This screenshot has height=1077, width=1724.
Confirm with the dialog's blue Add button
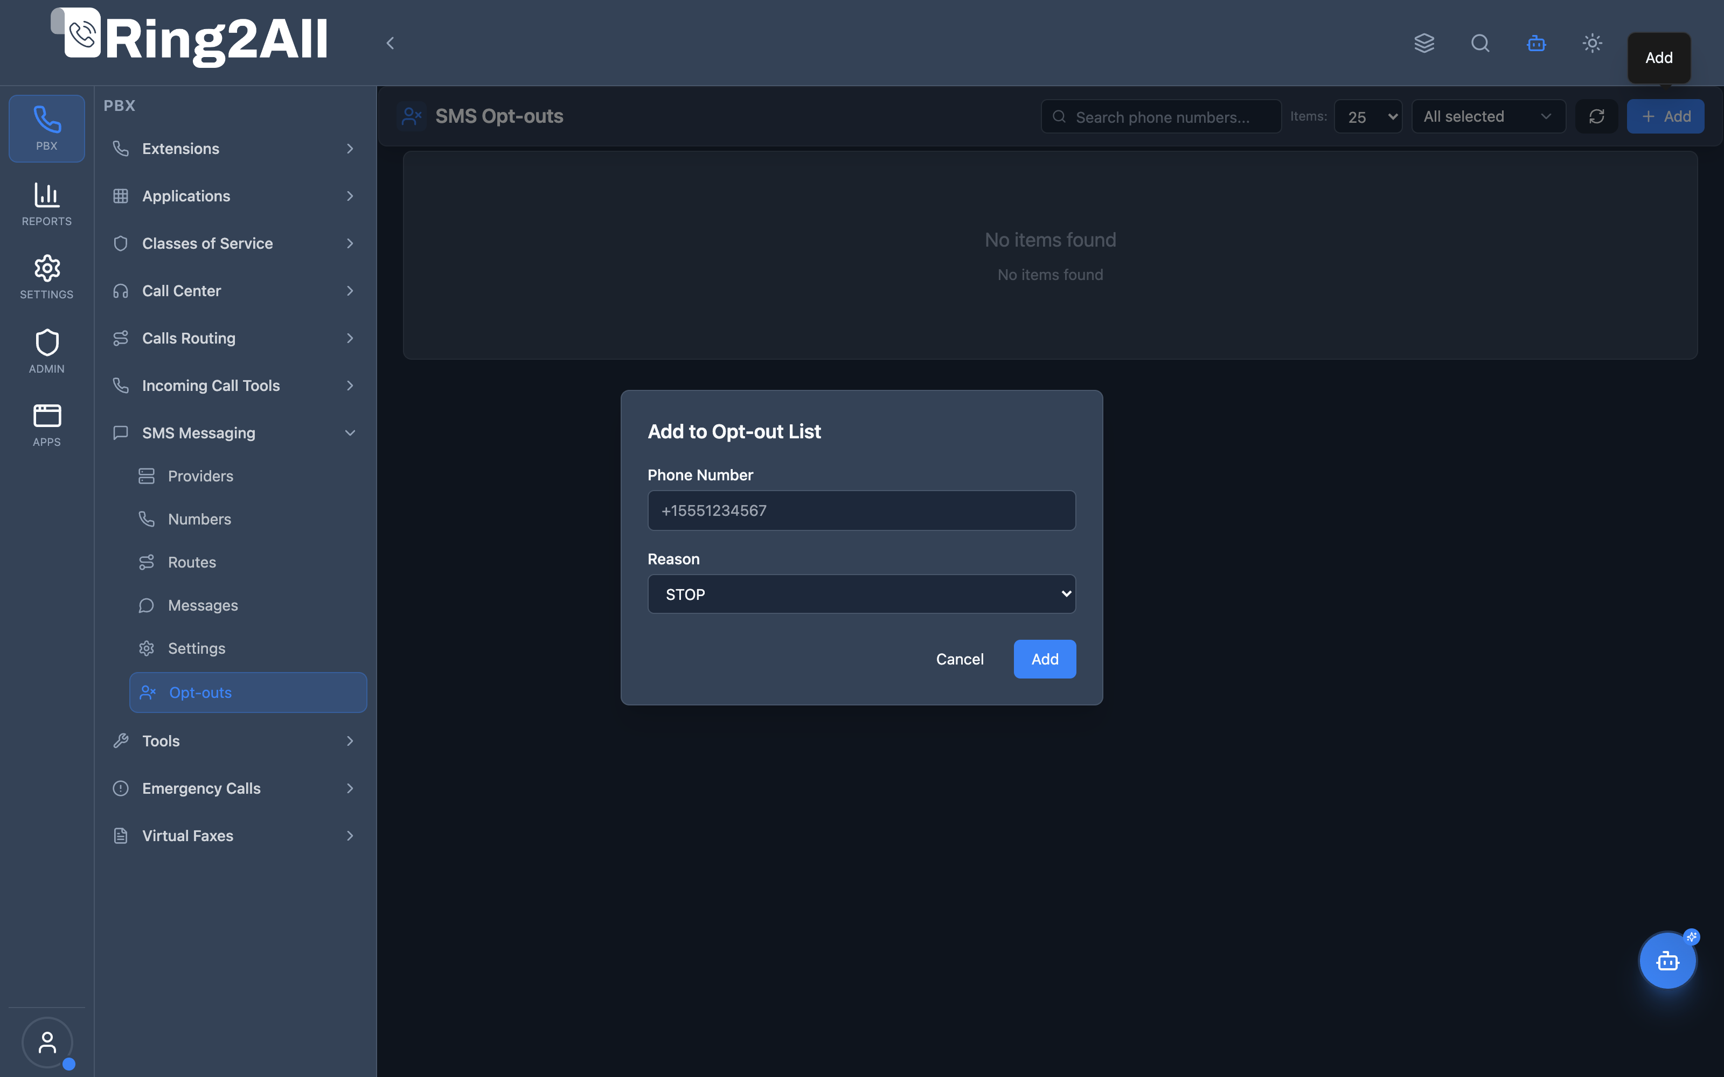[x=1045, y=659]
